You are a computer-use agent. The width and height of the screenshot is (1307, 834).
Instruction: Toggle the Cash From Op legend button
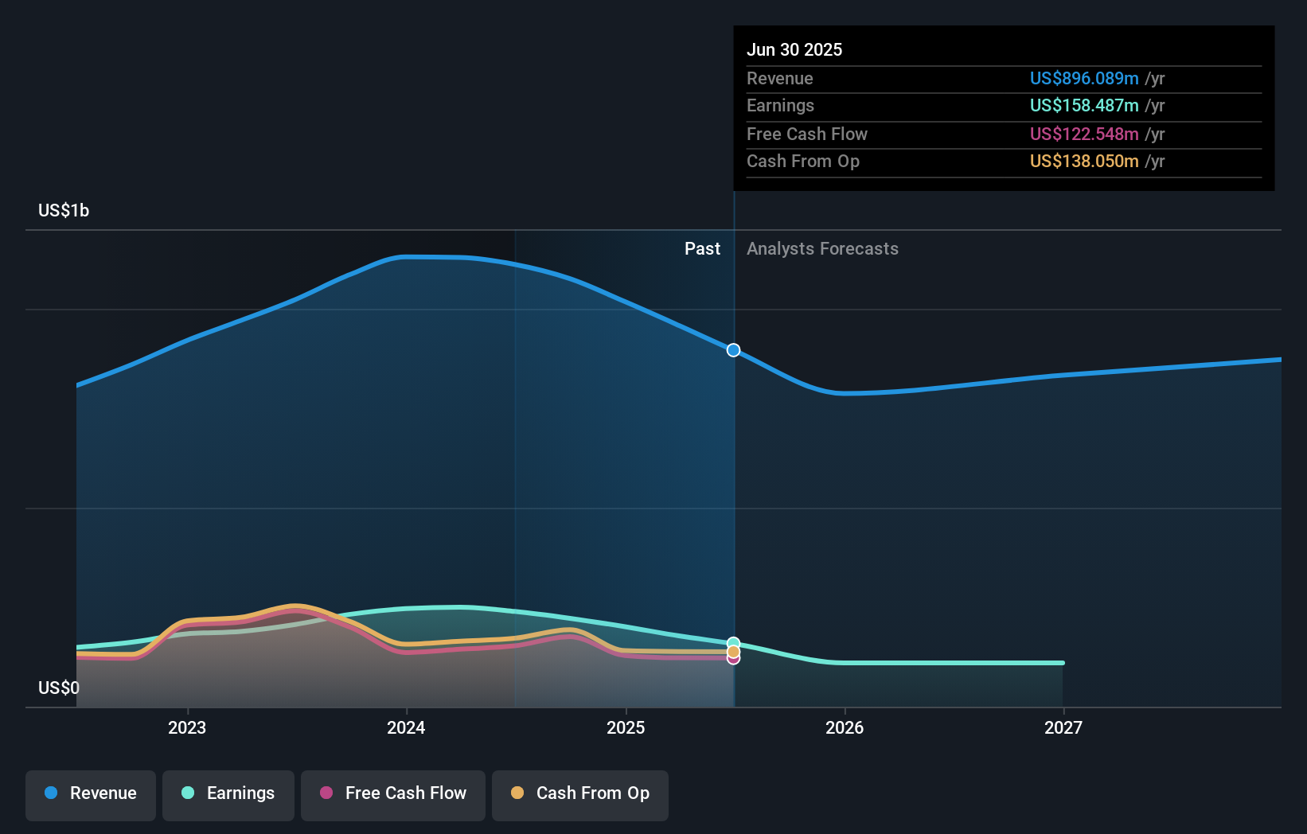[580, 795]
